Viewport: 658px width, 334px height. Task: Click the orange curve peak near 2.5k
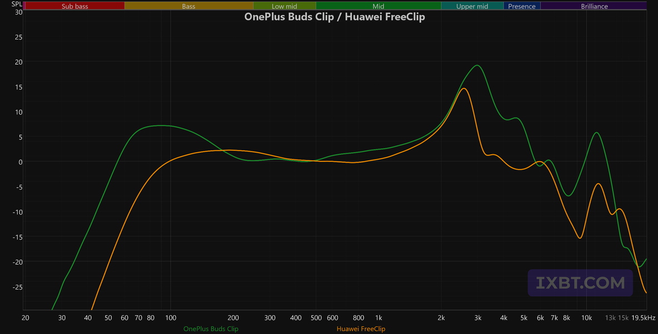pos(464,89)
